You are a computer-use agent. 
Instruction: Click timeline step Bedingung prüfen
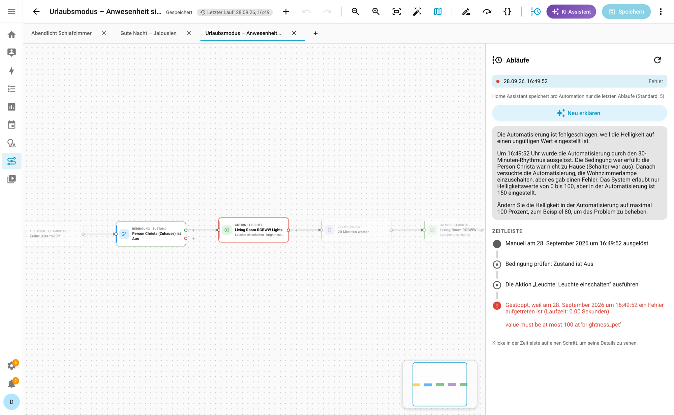[549, 264]
